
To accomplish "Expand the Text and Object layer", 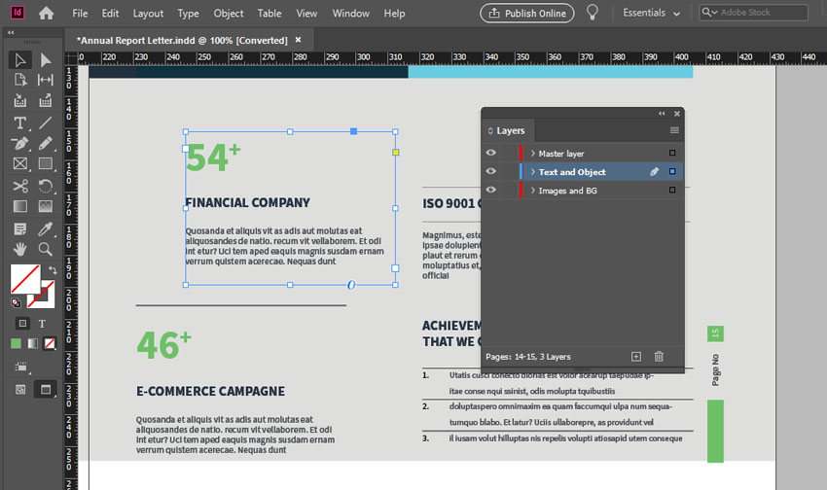I will 533,172.
